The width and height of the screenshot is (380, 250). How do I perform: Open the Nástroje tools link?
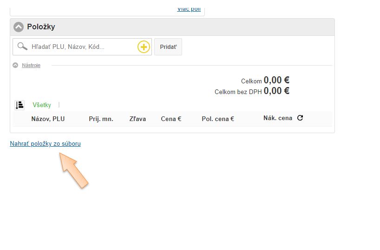[x=31, y=66]
